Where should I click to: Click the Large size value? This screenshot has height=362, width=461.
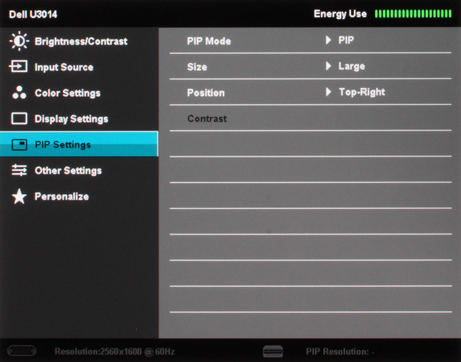click(x=351, y=66)
